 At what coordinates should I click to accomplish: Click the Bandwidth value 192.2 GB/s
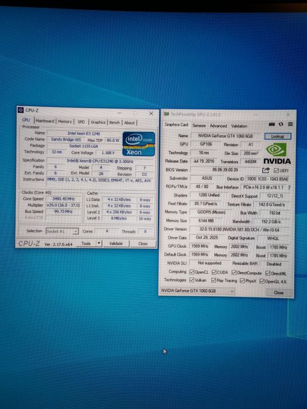(271, 221)
